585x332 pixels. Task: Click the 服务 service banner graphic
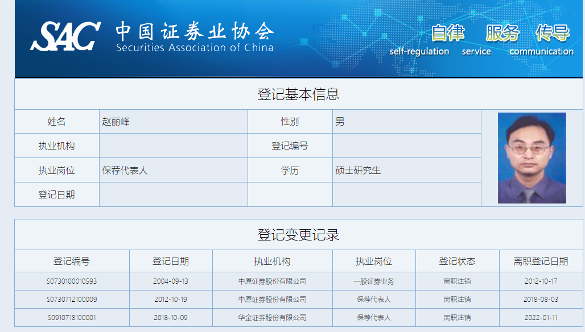point(477,40)
